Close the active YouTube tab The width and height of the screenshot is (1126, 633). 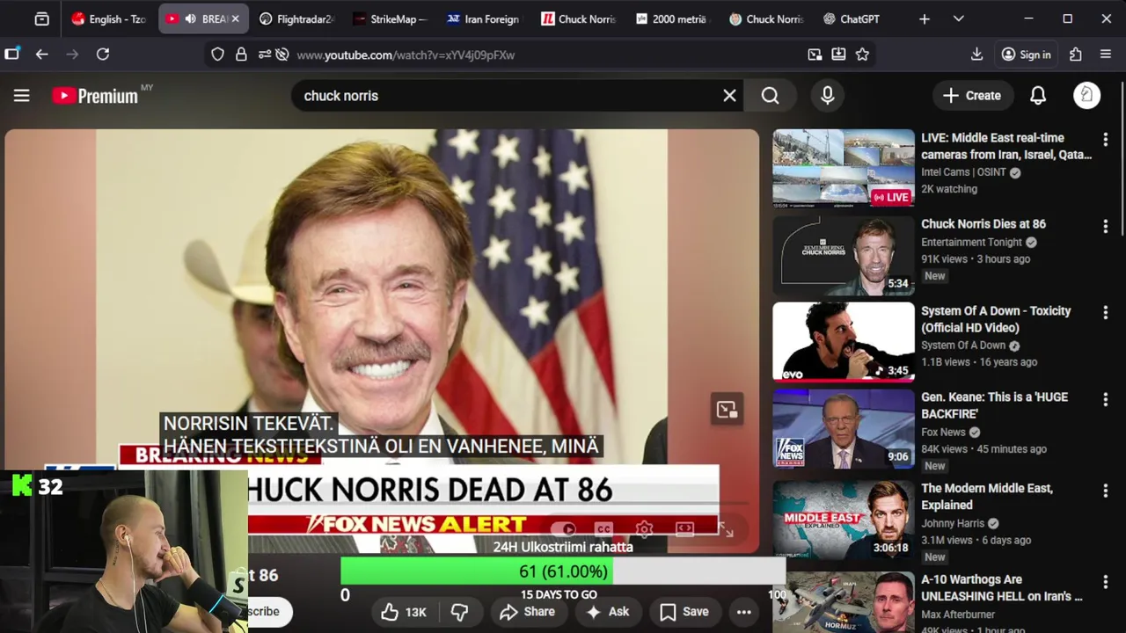[235, 18]
